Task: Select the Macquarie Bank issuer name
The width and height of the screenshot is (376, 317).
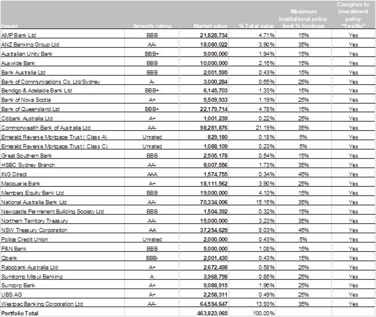Action: (x=20, y=184)
